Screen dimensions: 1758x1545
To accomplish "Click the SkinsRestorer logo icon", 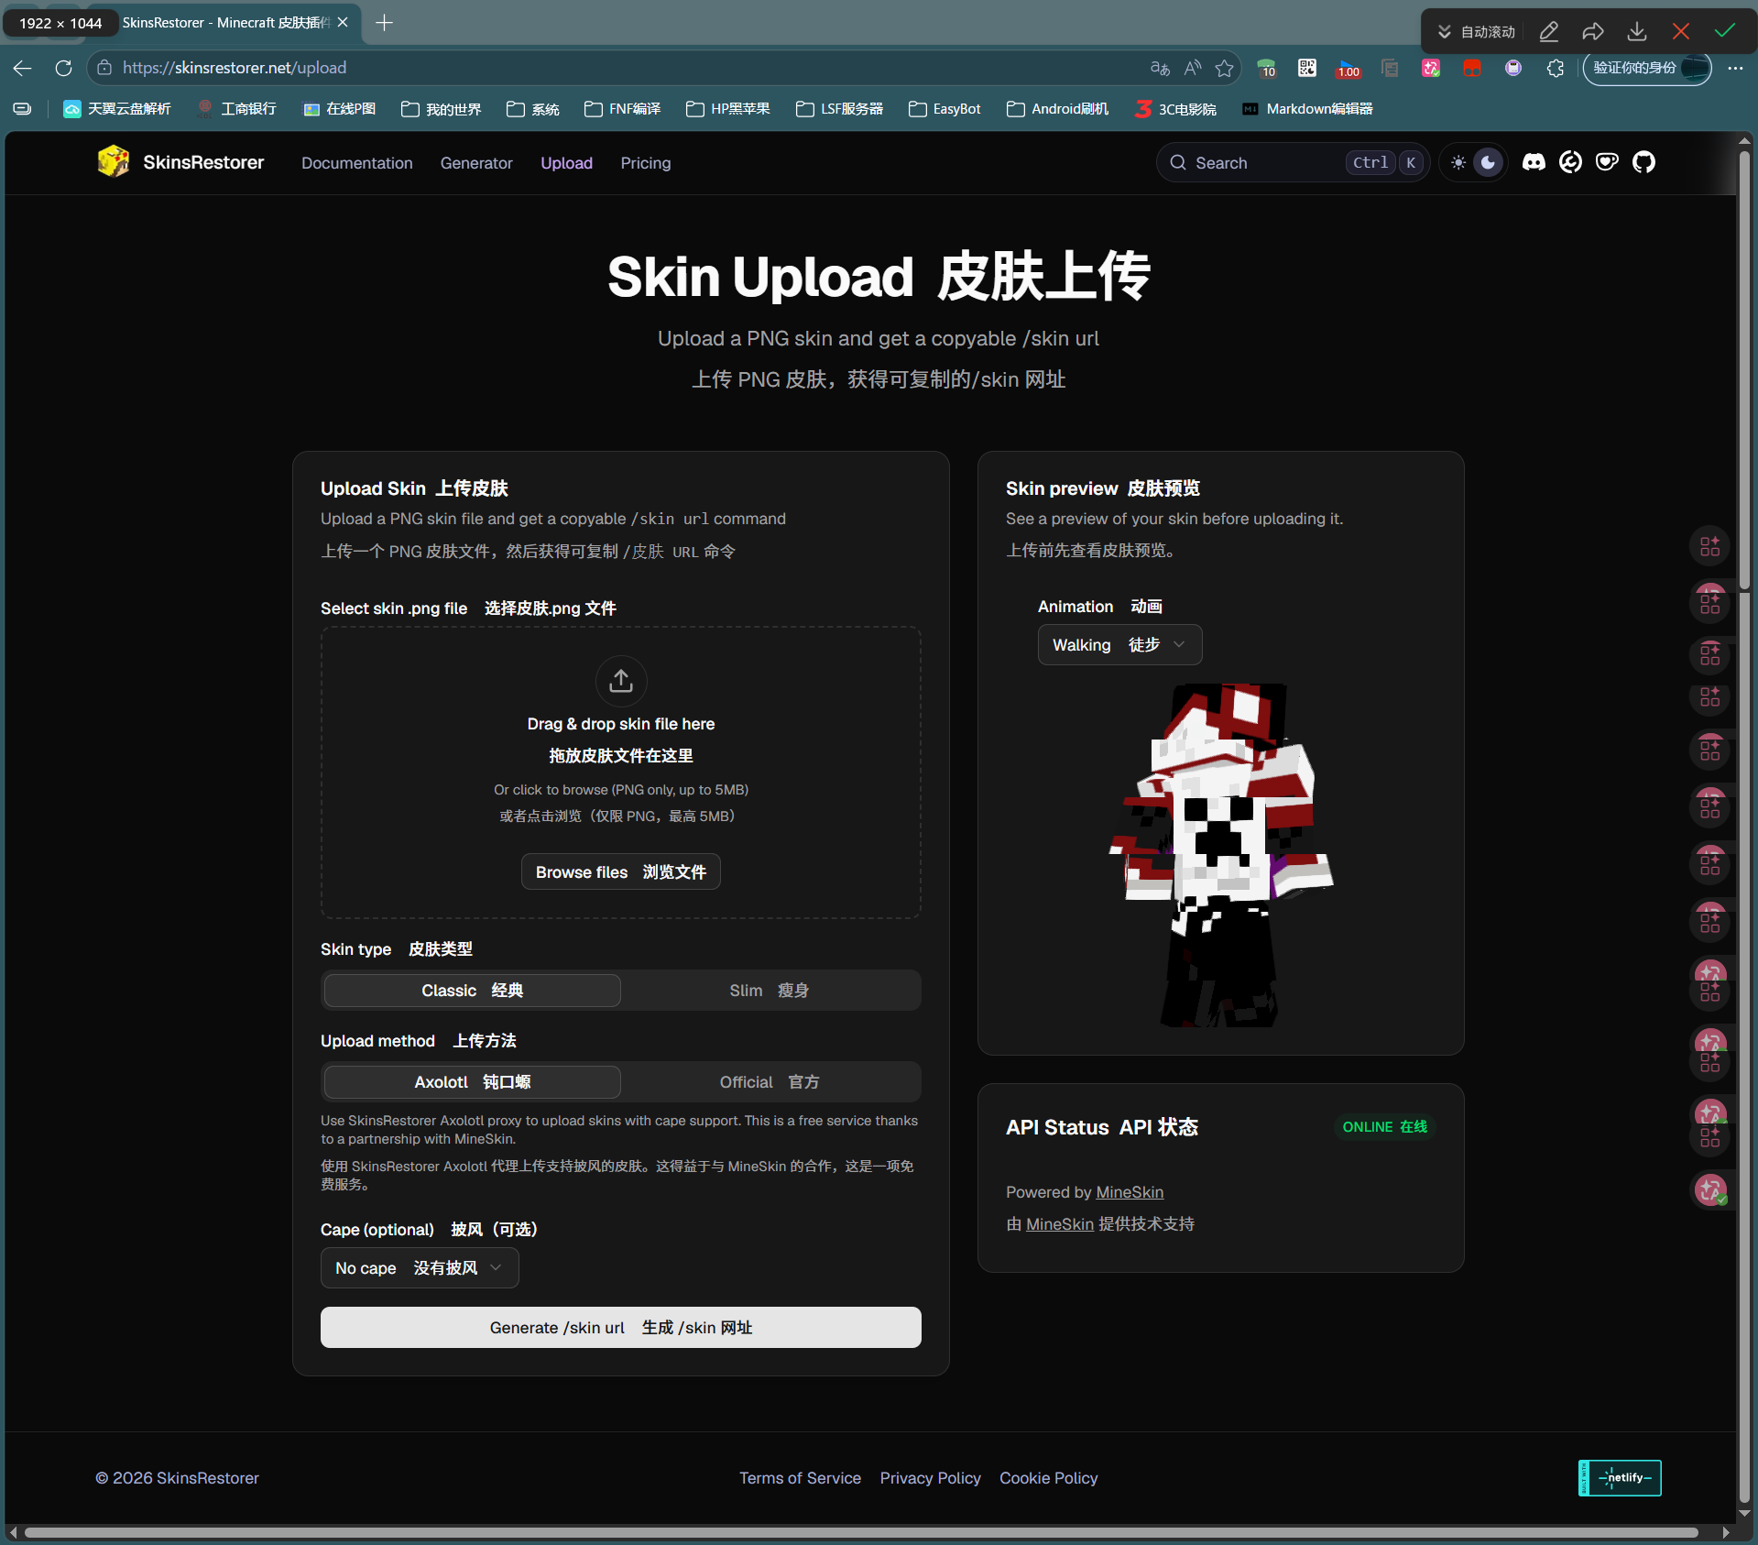I will pos(114,162).
